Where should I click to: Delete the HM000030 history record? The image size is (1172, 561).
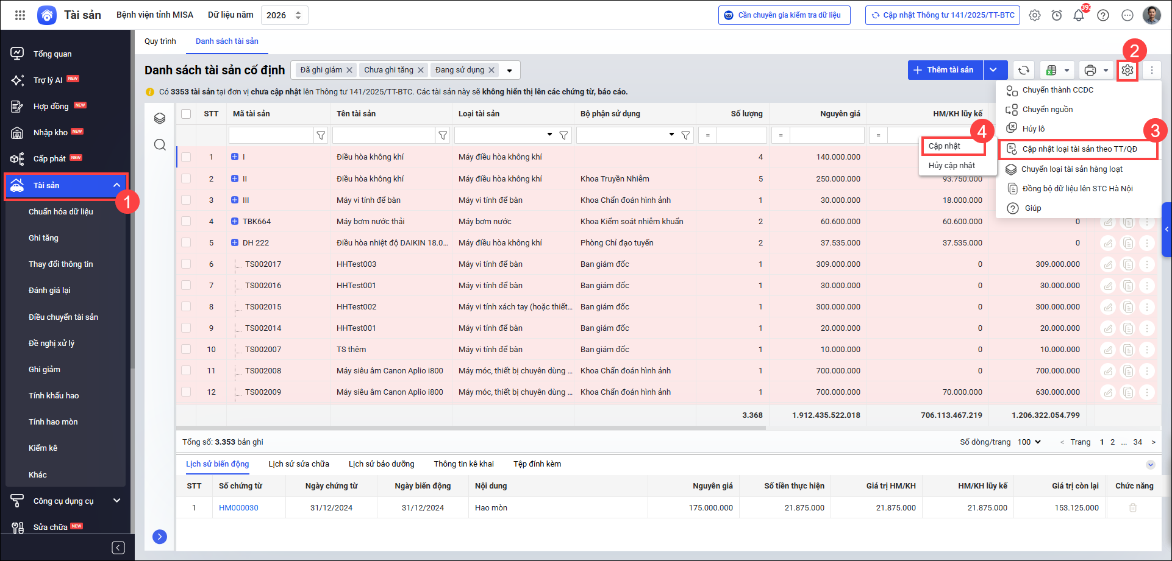(x=1133, y=507)
